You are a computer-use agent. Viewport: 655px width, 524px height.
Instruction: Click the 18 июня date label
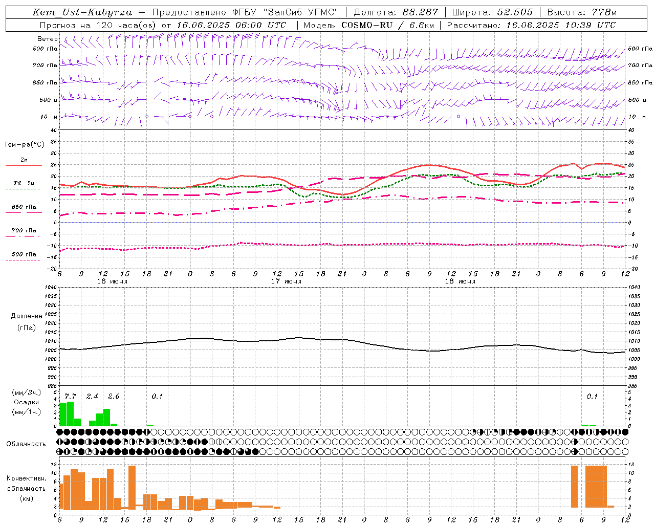click(460, 281)
